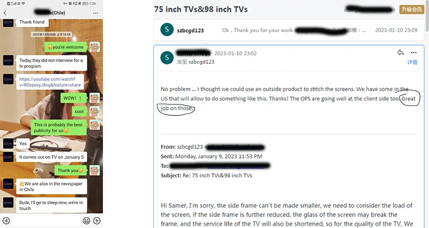Tap the voice message icon

pos(6,221)
